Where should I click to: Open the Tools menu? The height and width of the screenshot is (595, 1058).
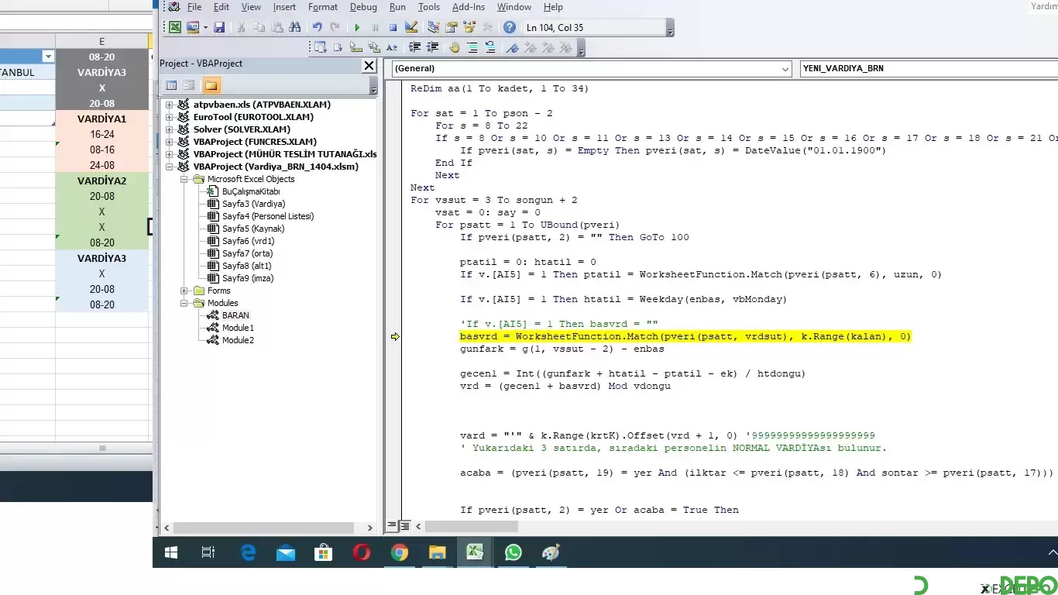(x=429, y=7)
